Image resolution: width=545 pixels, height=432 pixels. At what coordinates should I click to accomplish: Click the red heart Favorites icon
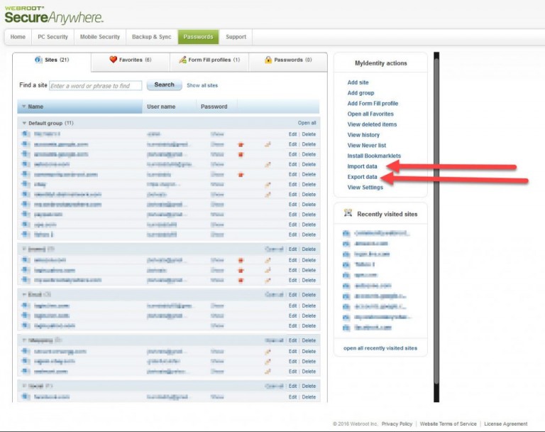click(x=113, y=60)
